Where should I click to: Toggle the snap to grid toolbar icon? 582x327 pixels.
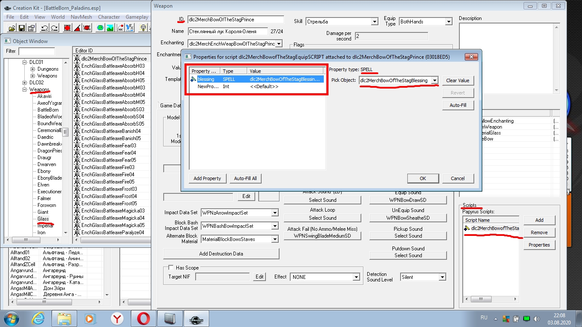tap(67, 28)
